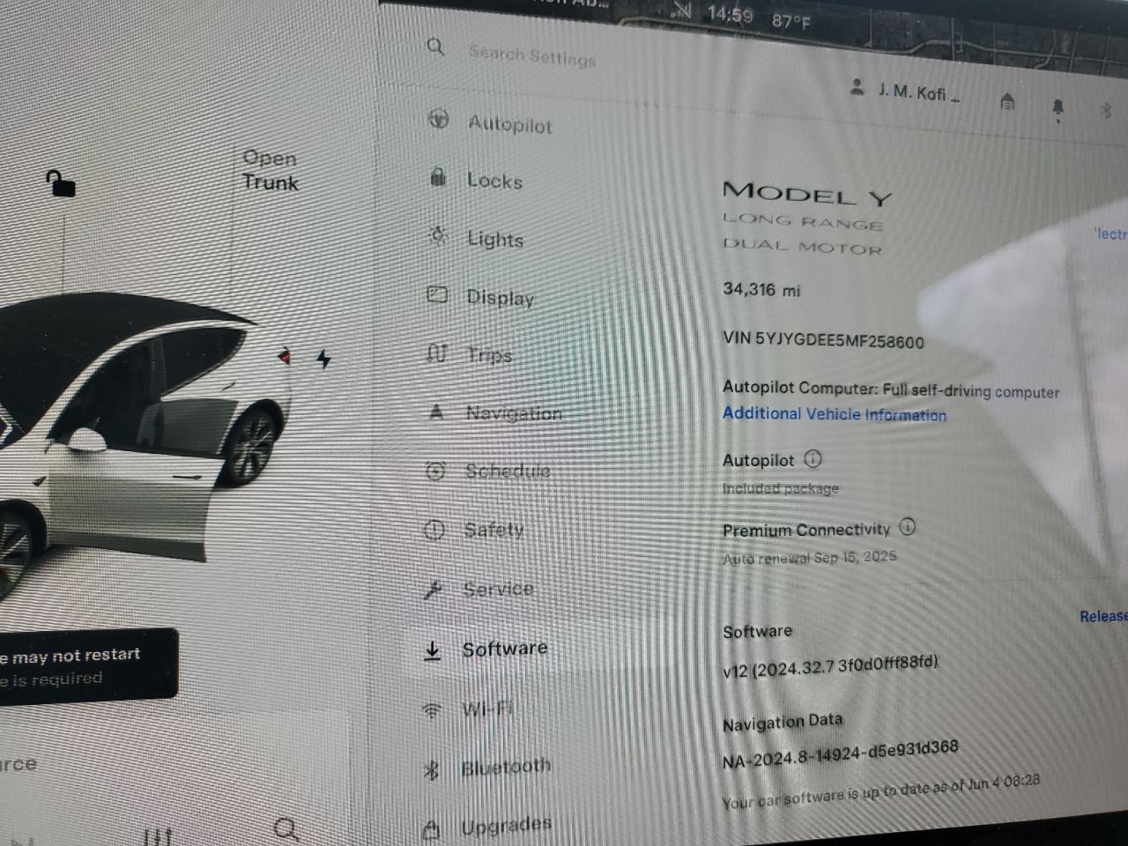Click navigation data NA-2024.8-14924-d5e931d368
The image size is (1128, 846).
click(x=840, y=754)
